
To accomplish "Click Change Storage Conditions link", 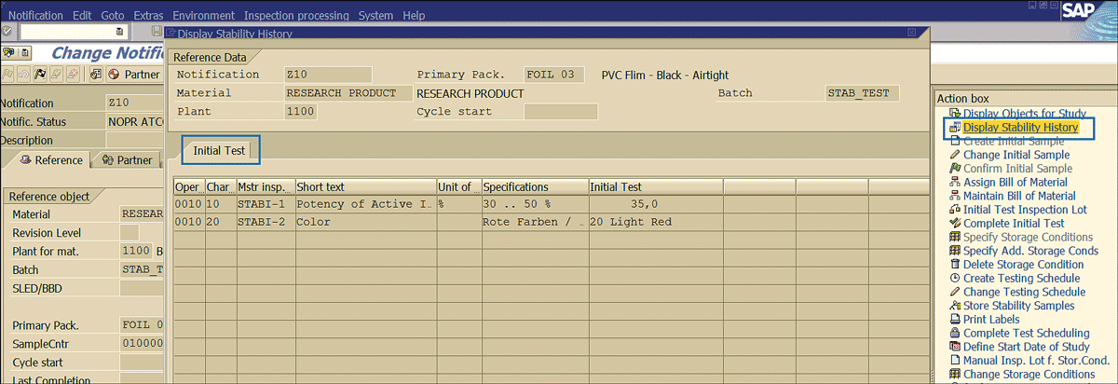I will point(1029,375).
